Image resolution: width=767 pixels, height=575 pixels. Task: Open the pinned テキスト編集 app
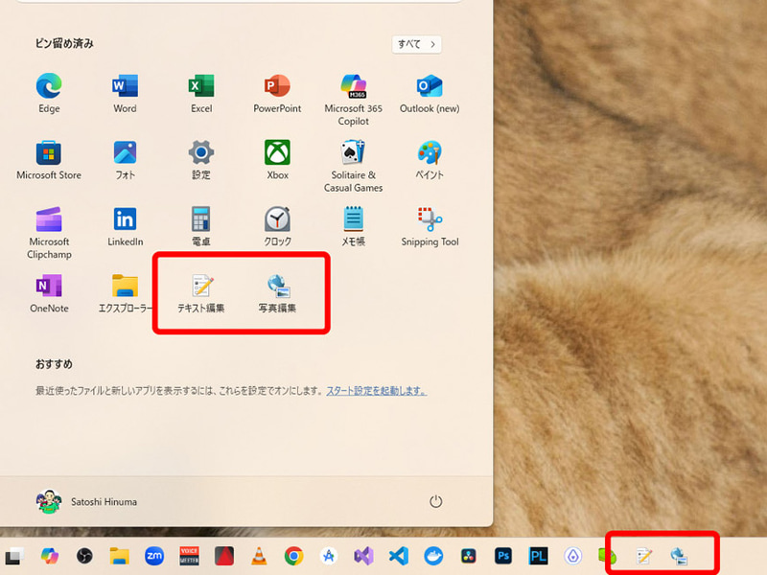[199, 286]
